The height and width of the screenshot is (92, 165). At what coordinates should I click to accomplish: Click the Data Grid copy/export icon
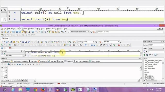click(9, 64)
